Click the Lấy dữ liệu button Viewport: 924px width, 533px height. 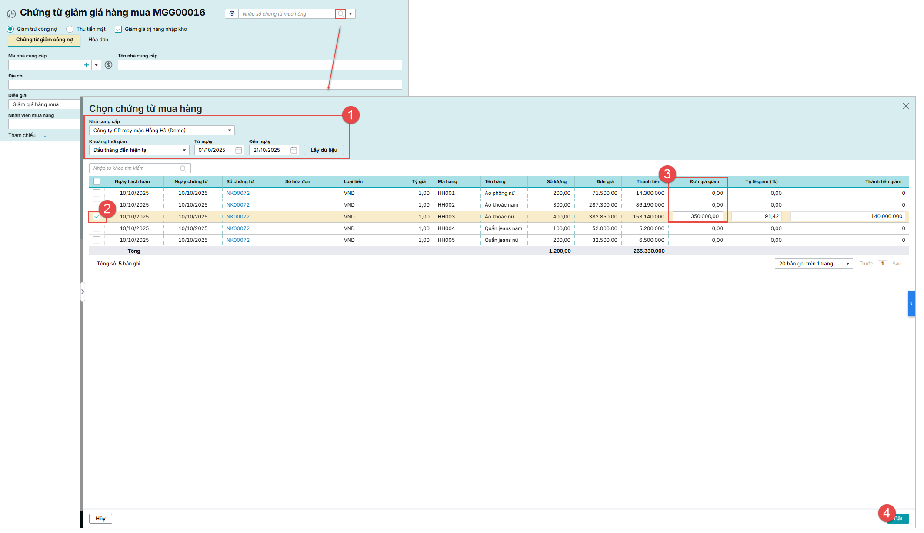324,150
